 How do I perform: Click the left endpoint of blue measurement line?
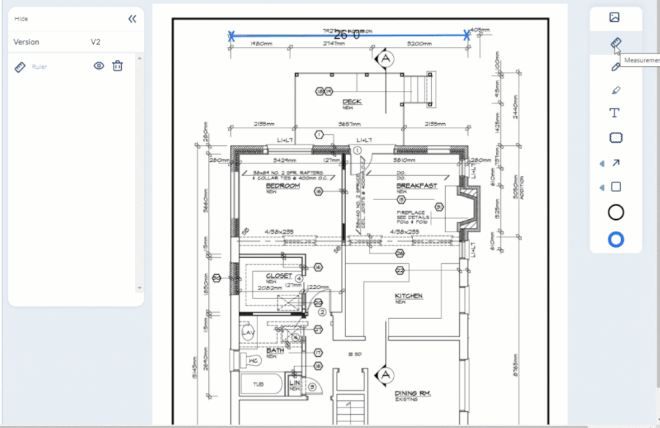pos(231,36)
